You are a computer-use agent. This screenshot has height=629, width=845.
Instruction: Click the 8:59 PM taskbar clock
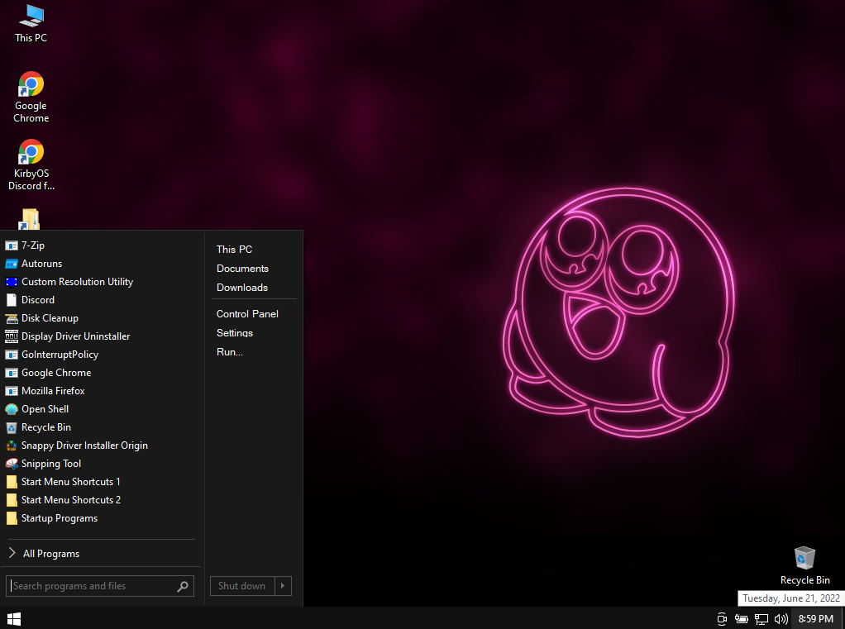816,619
